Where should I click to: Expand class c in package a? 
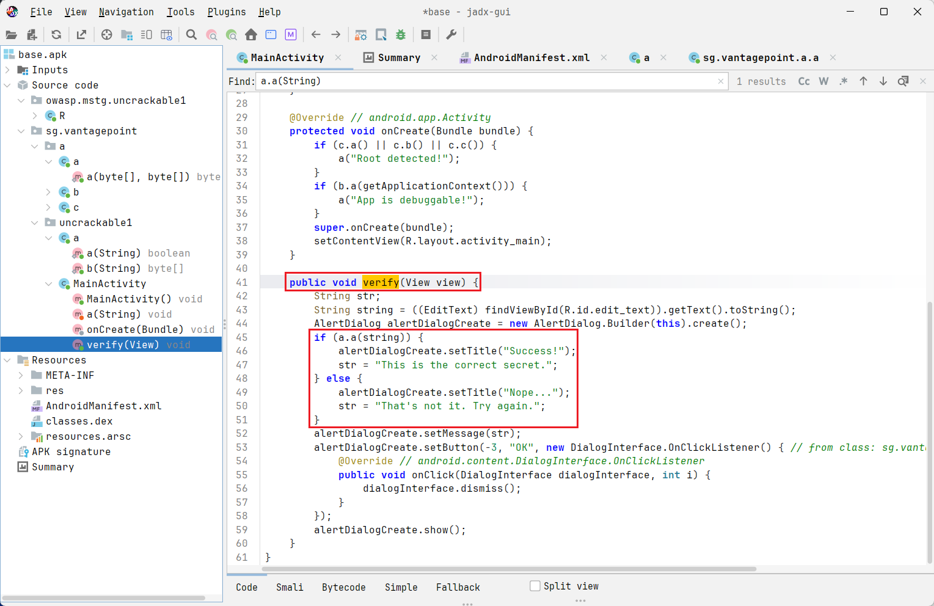pyautogui.click(x=48, y=208)
